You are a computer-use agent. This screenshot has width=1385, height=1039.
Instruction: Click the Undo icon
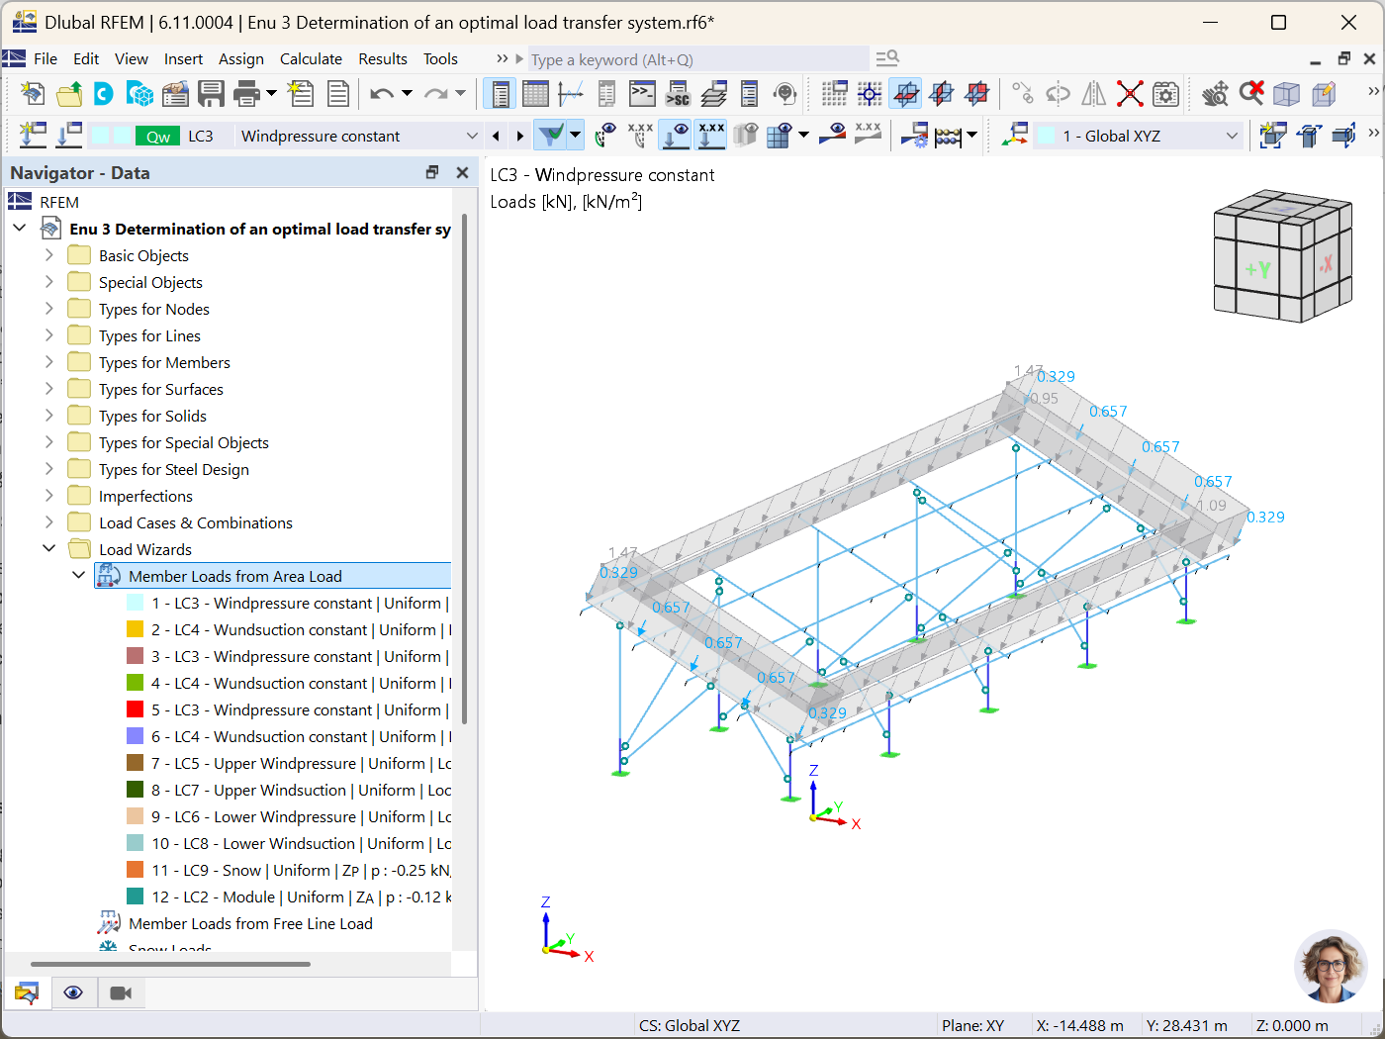384,93
